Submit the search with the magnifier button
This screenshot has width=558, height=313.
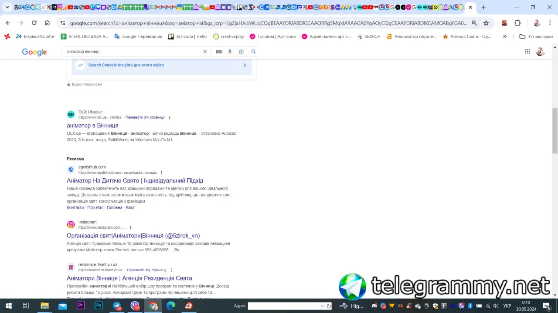253,52
